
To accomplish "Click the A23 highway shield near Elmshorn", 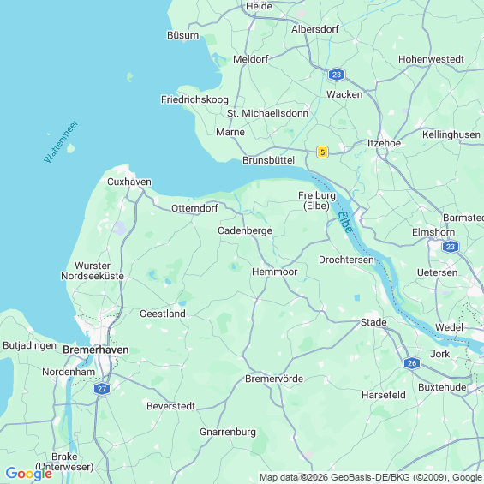I will [451, 247].
